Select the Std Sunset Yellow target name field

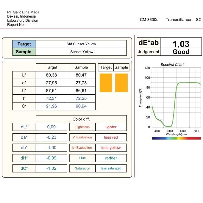tap(81, 44)
